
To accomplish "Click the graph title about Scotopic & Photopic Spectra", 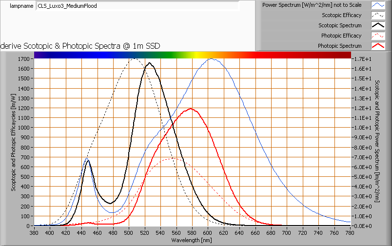I will (x=80, y=46).
